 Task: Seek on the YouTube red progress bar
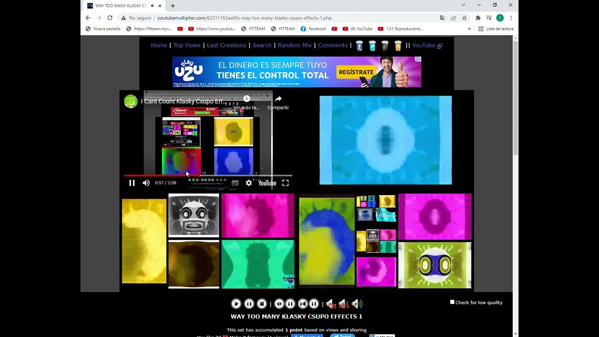[x=208, y=176]
